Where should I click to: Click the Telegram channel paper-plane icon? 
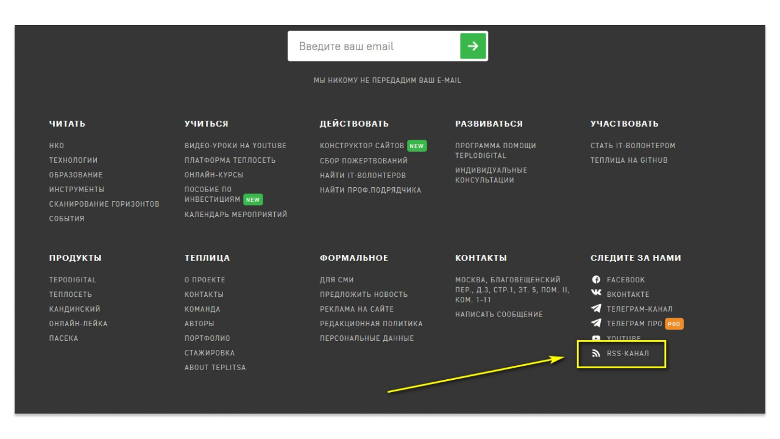point(596,309)
